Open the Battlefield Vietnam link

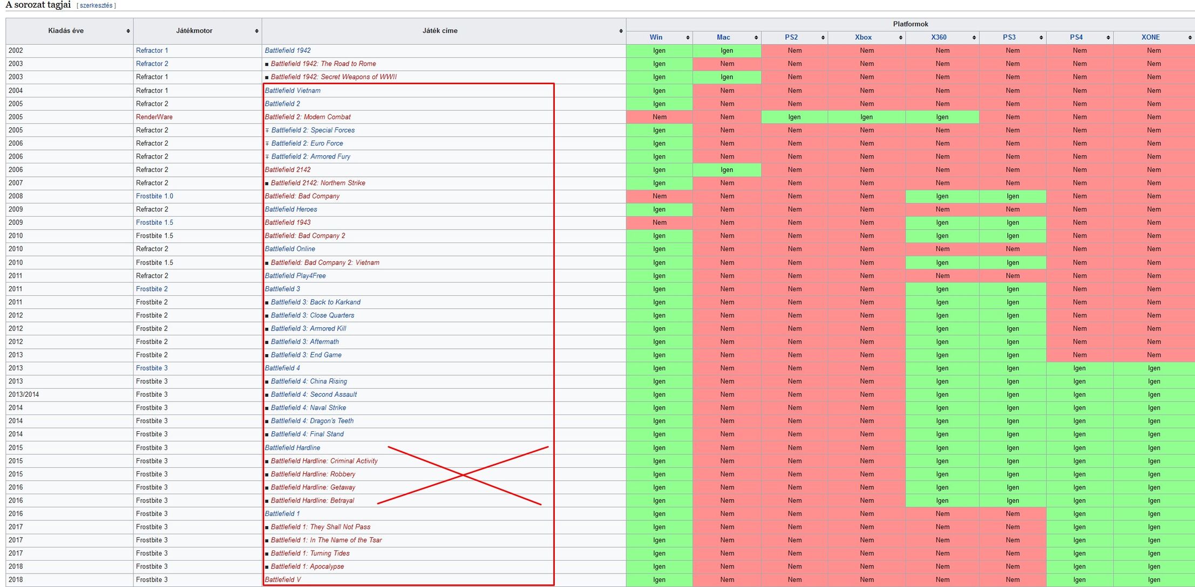click(292, 91)
